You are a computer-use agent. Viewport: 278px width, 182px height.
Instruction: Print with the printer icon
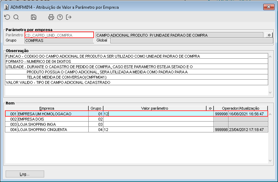[51, 17]
